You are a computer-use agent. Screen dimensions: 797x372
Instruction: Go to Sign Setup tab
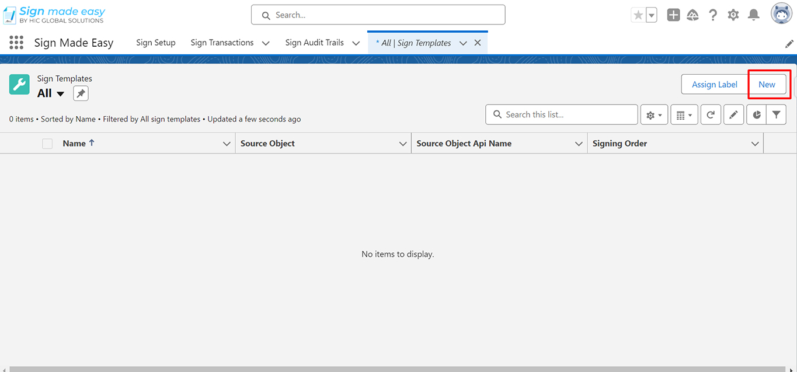[x=156, y=43]
